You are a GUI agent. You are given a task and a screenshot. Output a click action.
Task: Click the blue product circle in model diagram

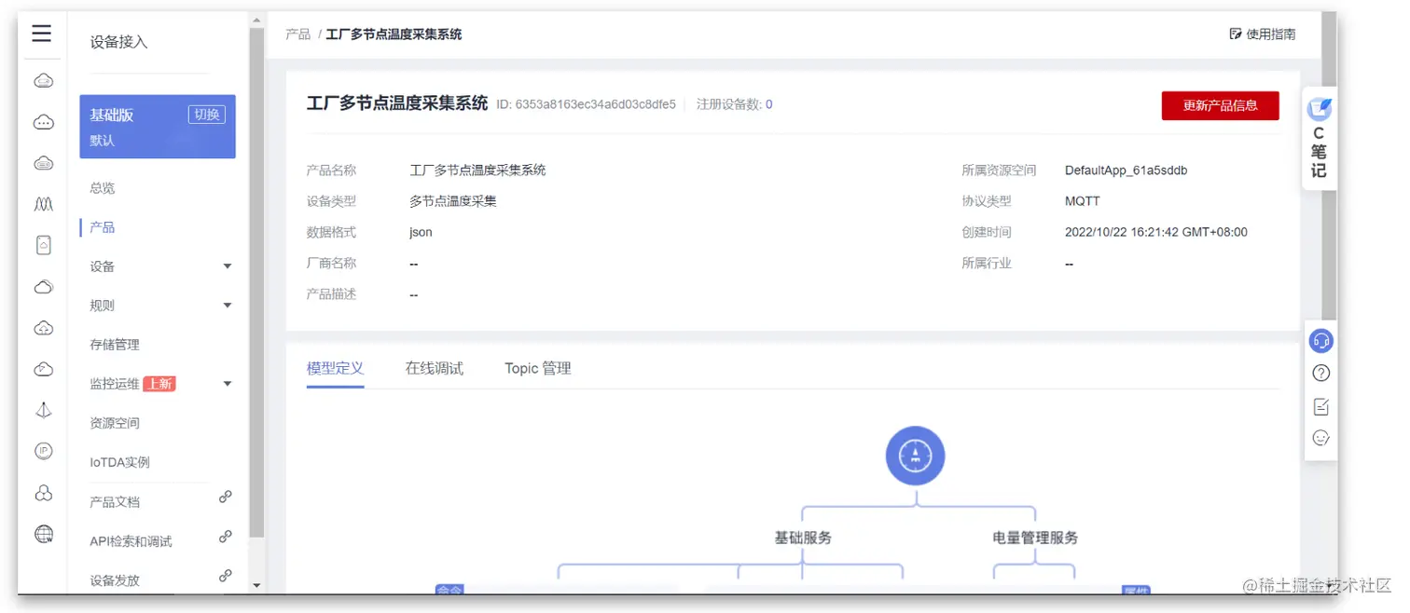coord(915,456)
